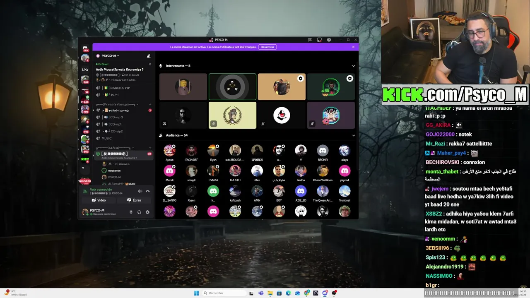Open the KICK server icon in sidebar

click(x=85, y=159)
